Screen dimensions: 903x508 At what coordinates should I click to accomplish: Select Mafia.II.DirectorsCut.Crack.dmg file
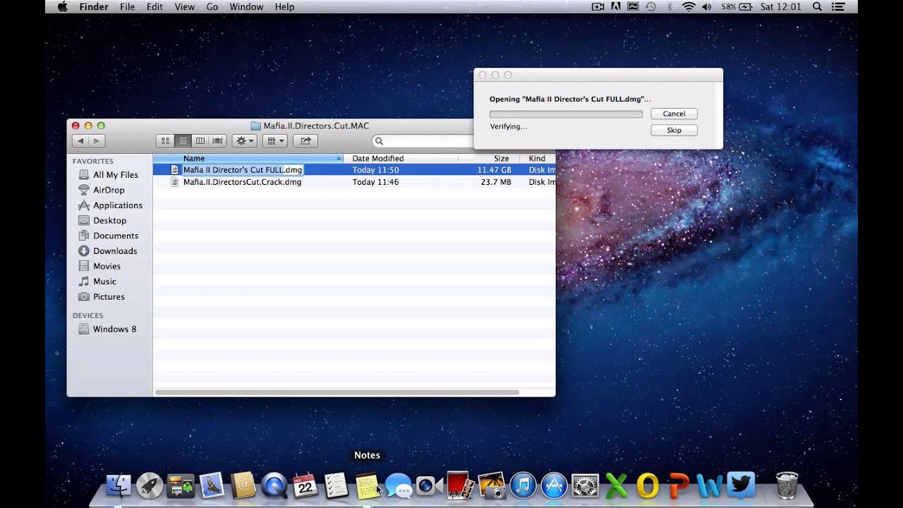pyautogui.click(x=354, y=182)
